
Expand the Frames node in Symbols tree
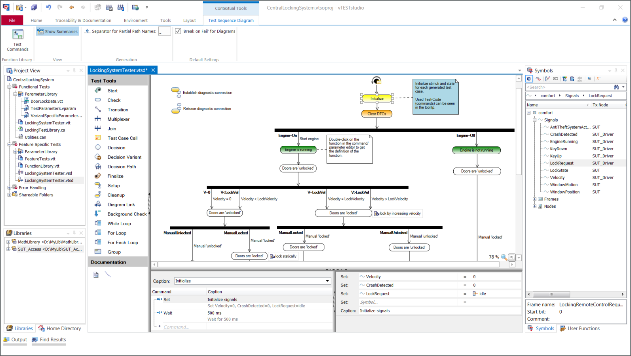[534, 199]
